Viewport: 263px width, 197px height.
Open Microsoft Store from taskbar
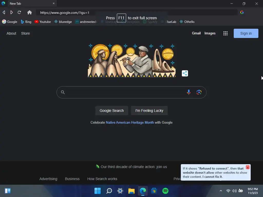pyautogui.click(x=154, y=191)
